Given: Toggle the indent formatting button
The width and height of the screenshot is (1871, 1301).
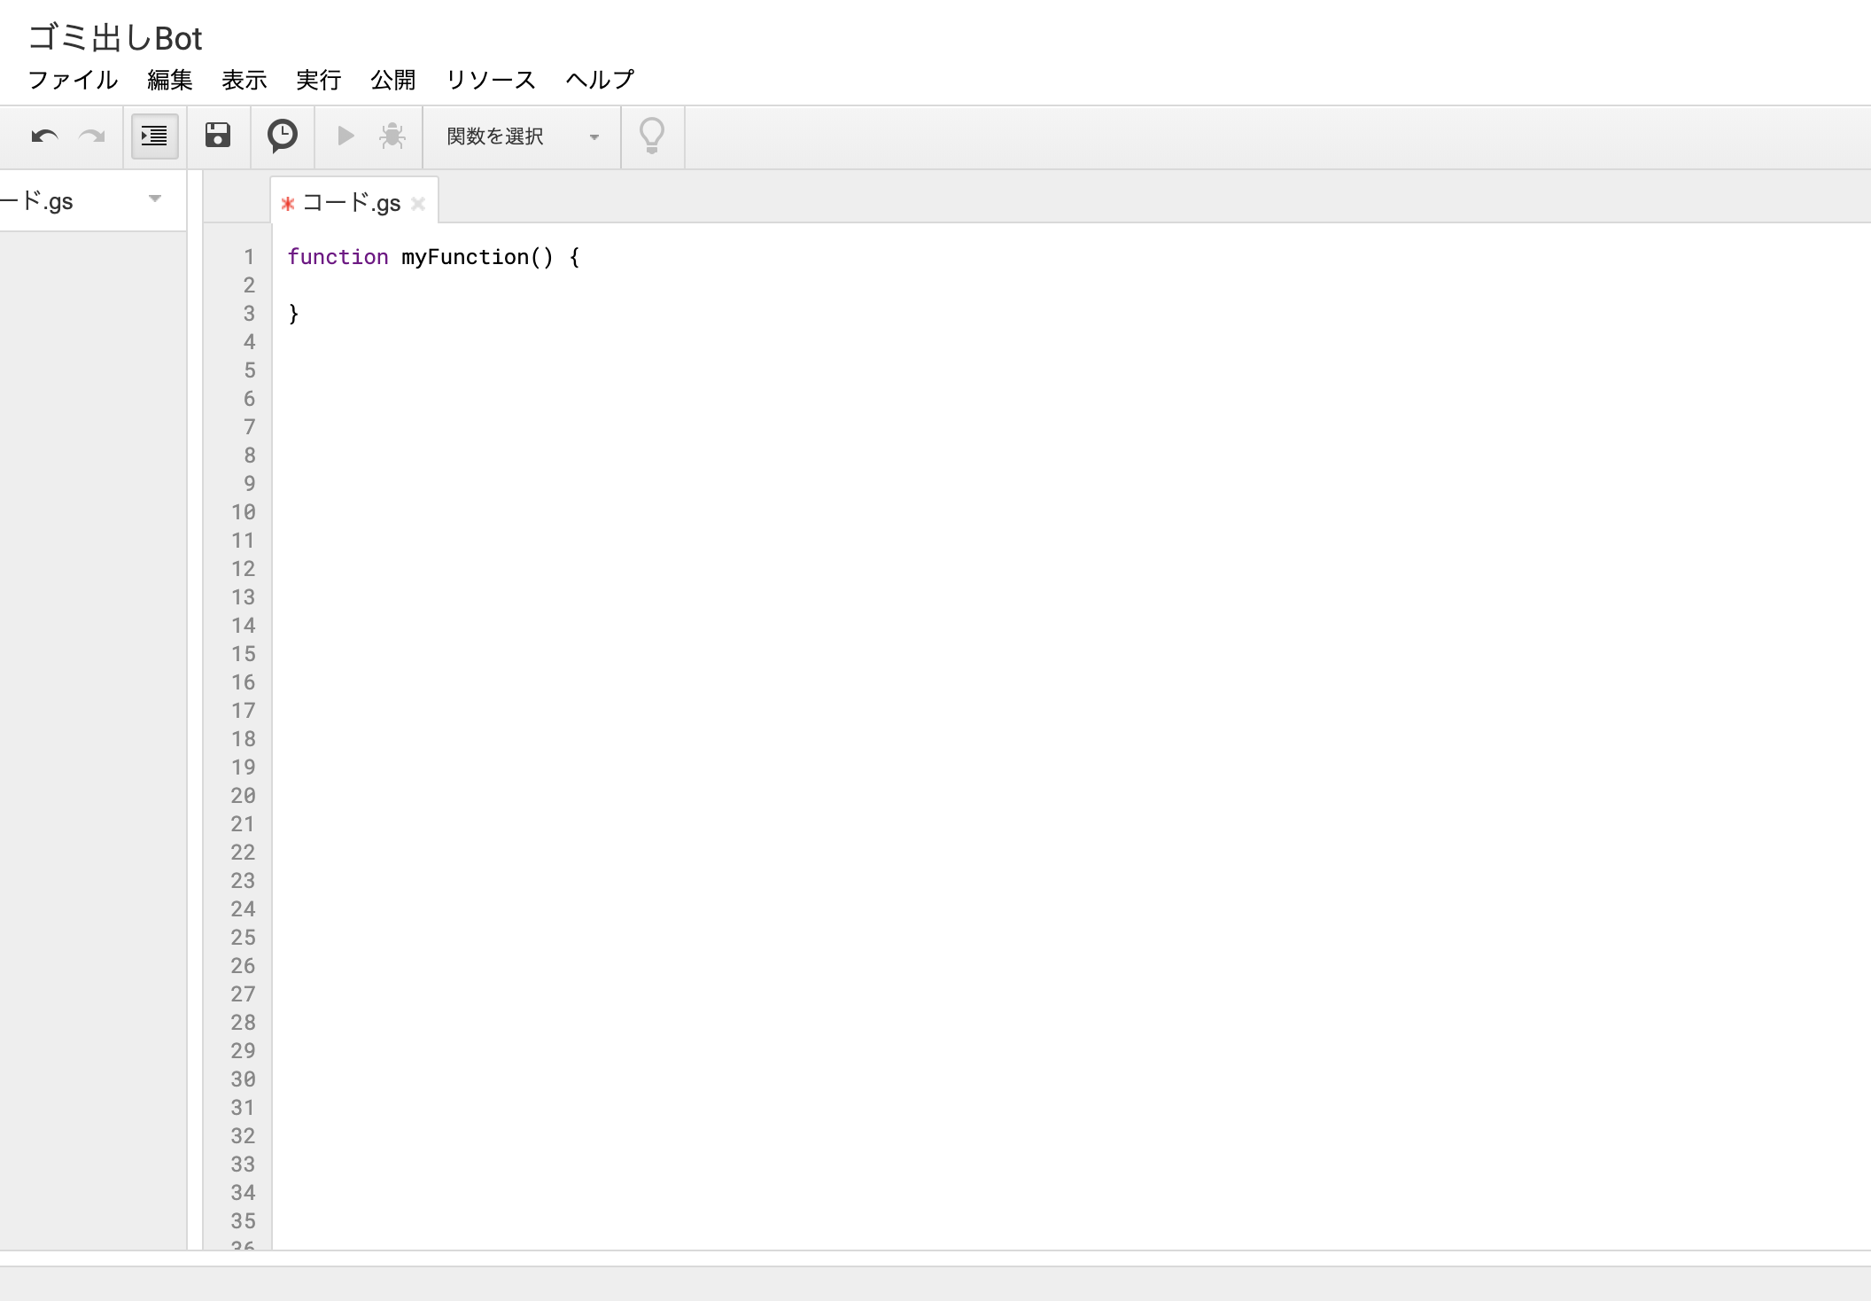Looking at the screenshot, I should [x=155, y=136].
